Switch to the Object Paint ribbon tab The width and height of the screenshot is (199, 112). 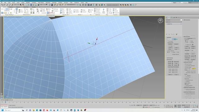tap(26, 7)
